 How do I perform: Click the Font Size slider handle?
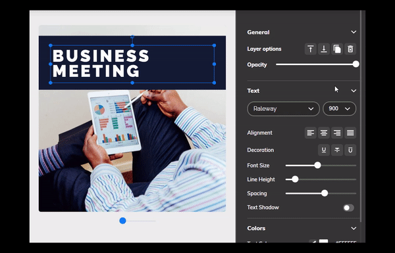(x=318, y=165)
